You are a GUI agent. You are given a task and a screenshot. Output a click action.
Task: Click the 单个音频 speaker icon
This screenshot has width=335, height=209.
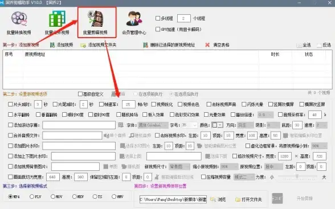[107, 136]
